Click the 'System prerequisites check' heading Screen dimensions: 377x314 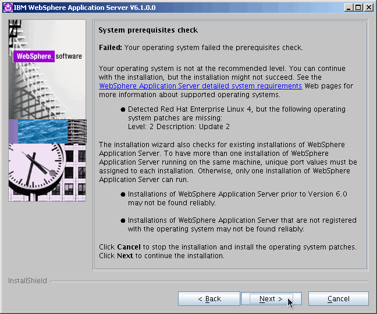point(148,30)
